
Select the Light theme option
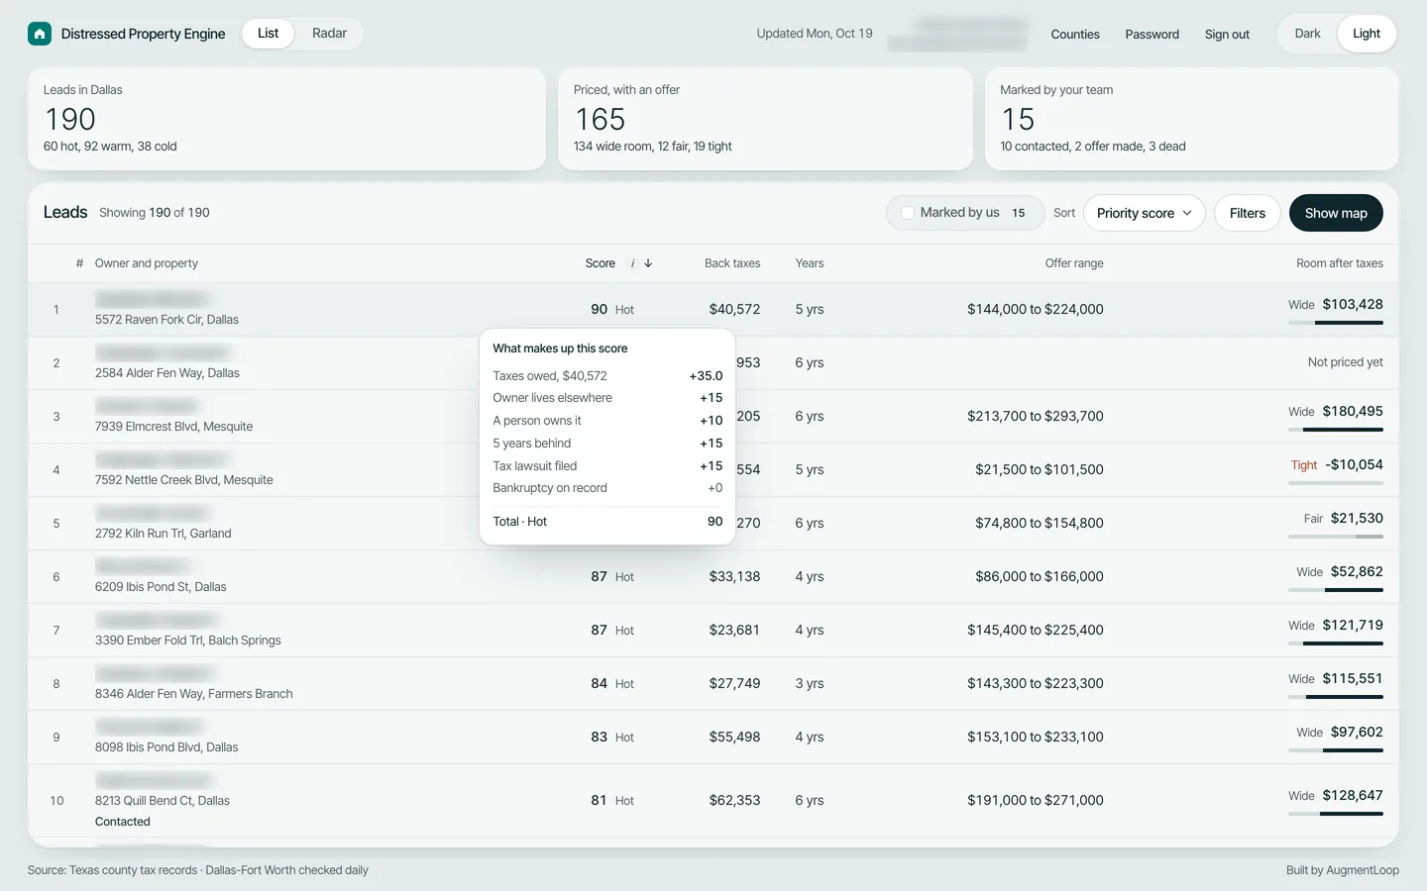pyautogui.click(x=1367, y=34)
